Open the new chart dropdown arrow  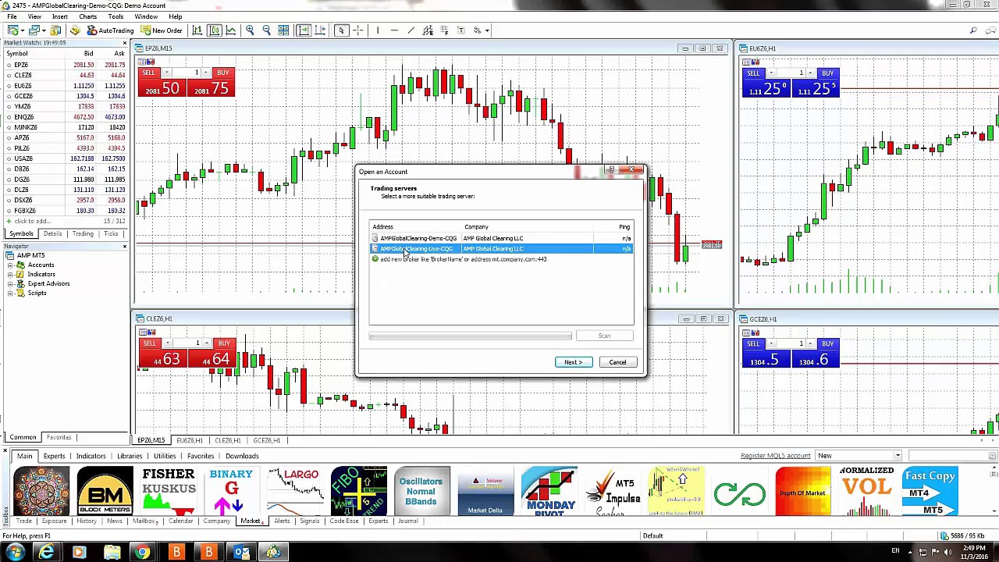tap(22, 30)
